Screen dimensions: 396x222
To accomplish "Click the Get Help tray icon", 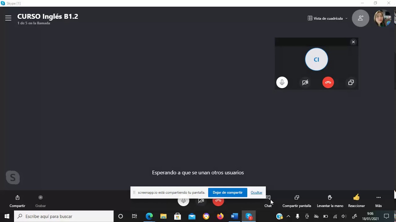I will pyautogui.click(x=279, y=216).
